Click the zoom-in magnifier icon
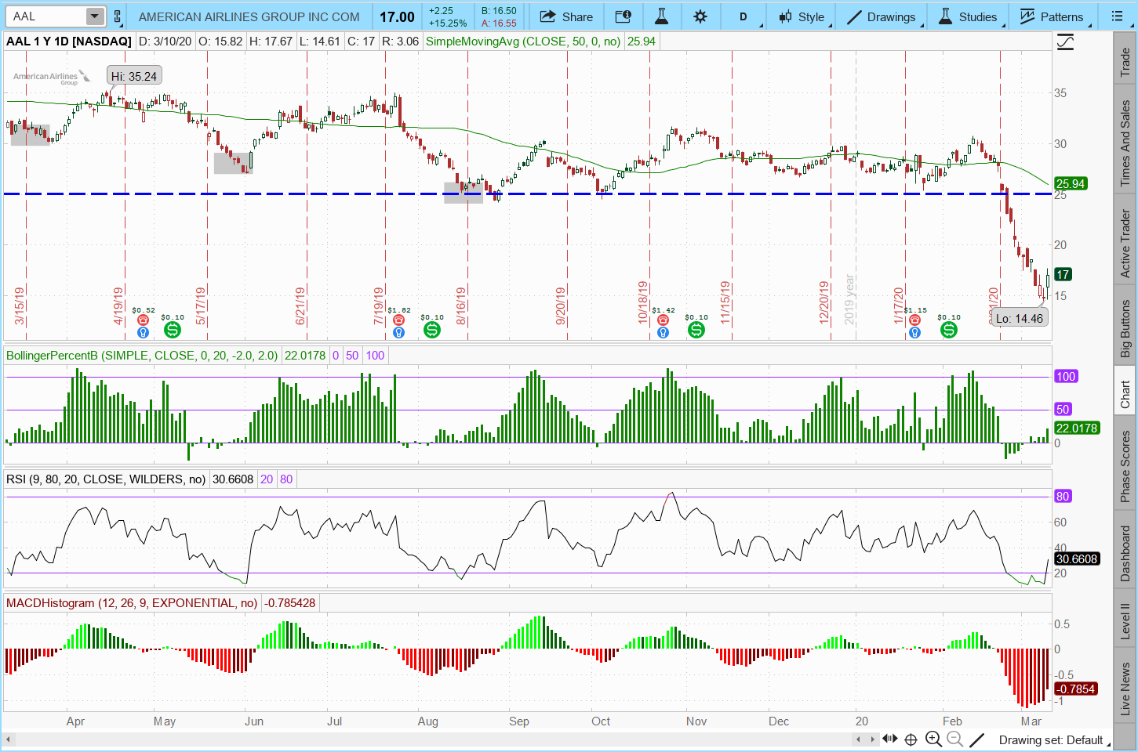The image size is (1138, 752). click(933, 739)
